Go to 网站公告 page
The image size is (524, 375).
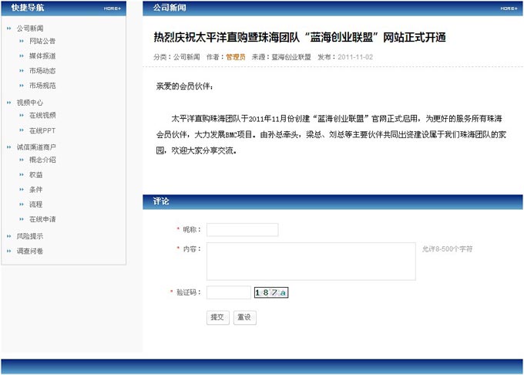tap(42, 41)
